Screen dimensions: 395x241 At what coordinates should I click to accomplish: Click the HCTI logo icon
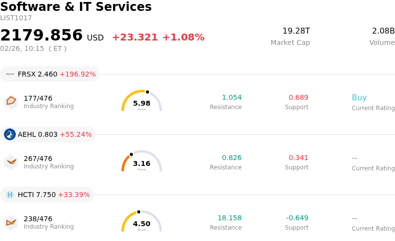(10, 195)
